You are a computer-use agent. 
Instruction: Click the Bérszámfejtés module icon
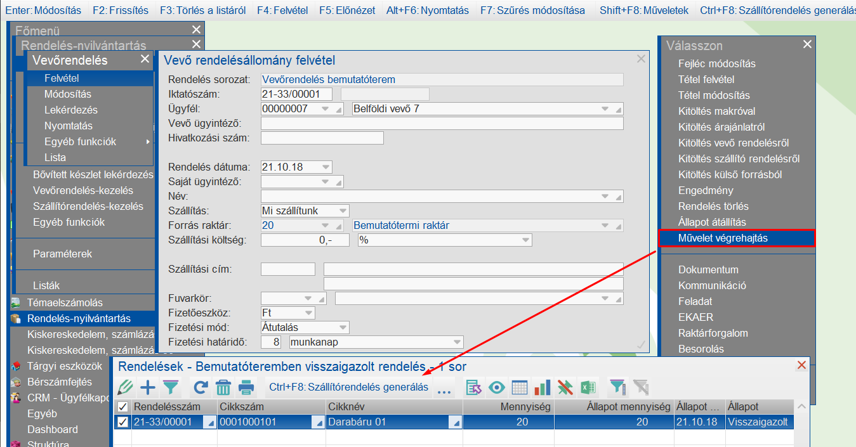click(x=16, y=382)
